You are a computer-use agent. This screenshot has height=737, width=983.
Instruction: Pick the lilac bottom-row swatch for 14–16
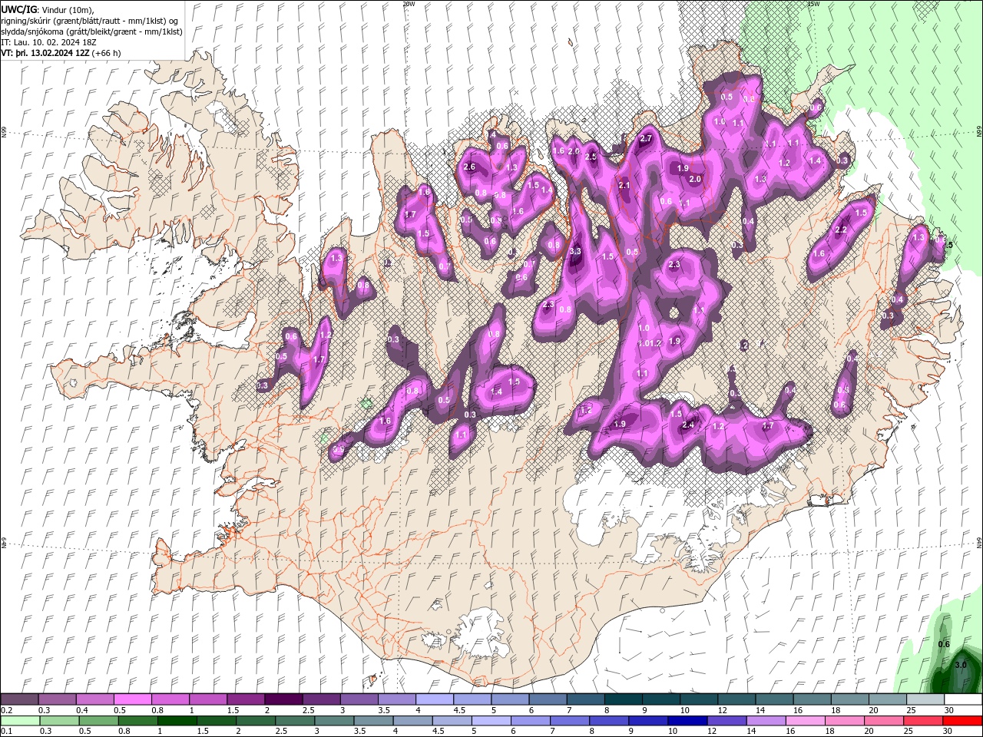click(765, 721)
